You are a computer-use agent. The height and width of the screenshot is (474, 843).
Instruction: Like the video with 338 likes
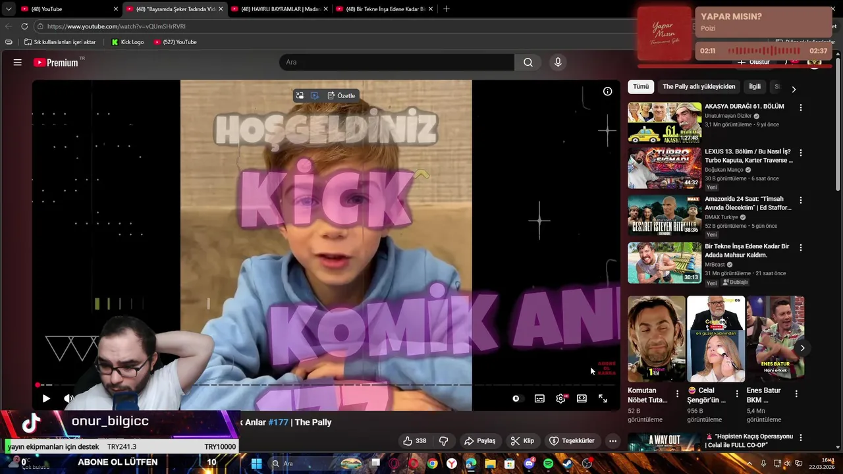[x=415, y=441]
